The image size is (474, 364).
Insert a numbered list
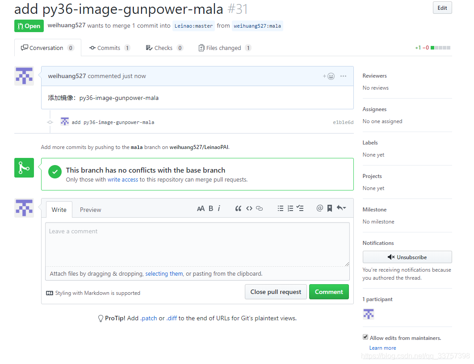click(290, 208)
